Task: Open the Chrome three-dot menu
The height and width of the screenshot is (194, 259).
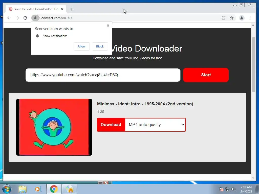Action: pos(250,18)
